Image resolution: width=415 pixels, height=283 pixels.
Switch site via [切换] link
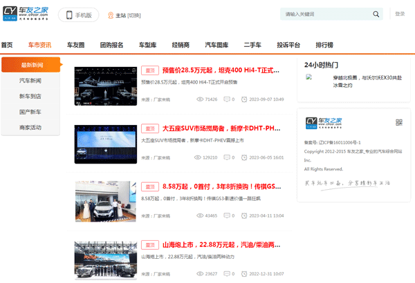pyautogui.click(x=134, y=16)
